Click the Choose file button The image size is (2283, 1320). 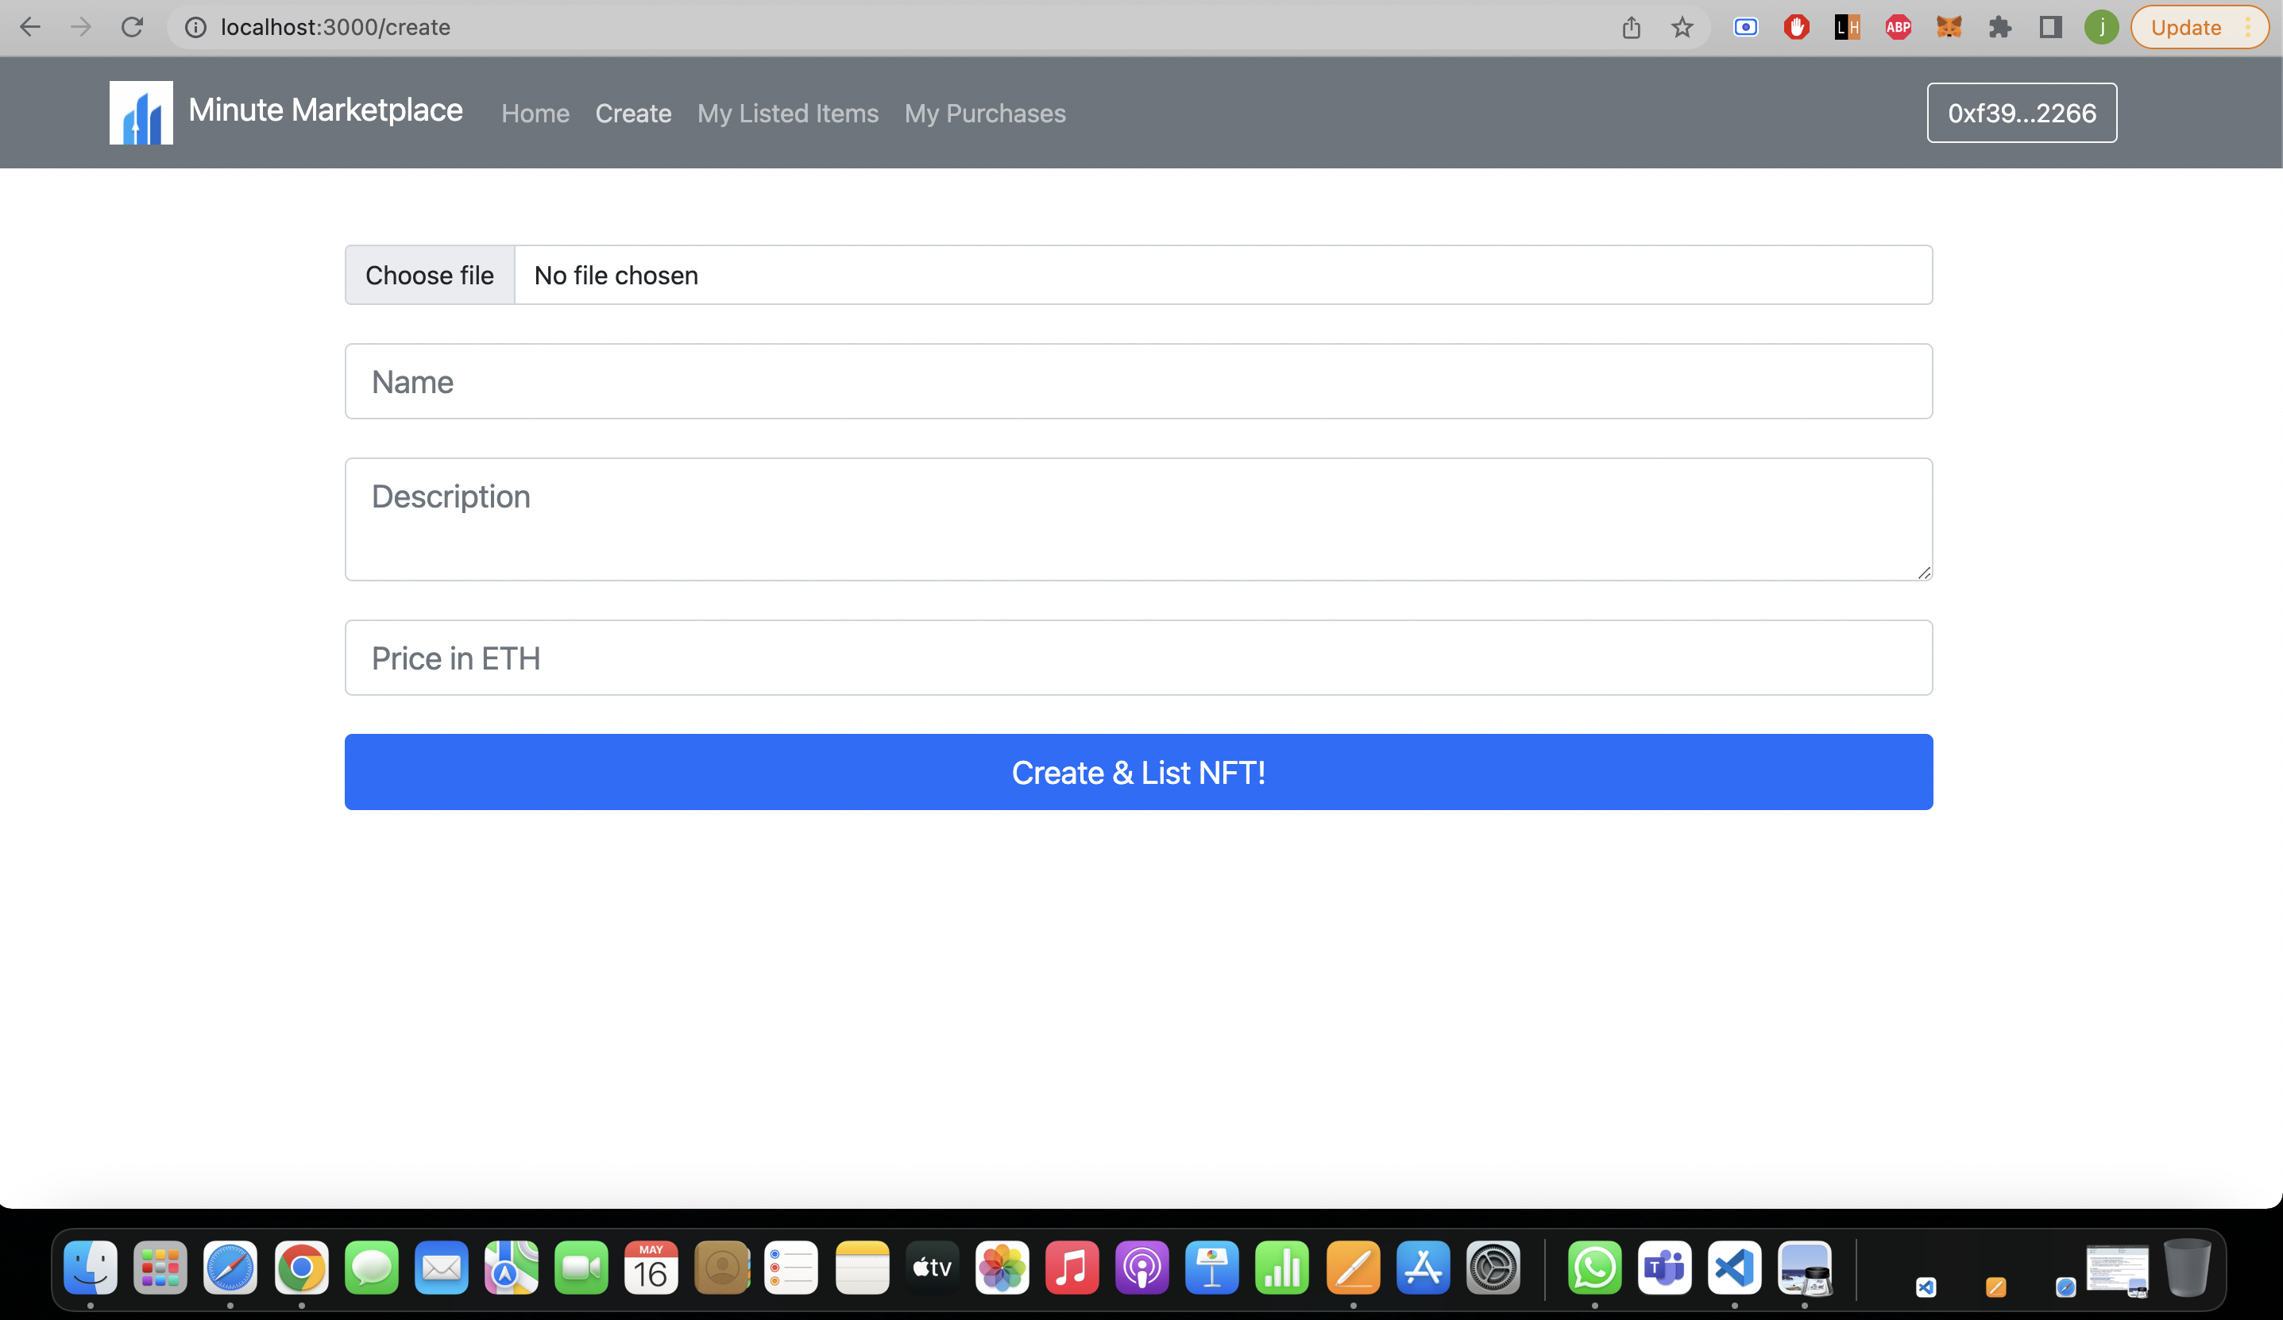point(430,276)
